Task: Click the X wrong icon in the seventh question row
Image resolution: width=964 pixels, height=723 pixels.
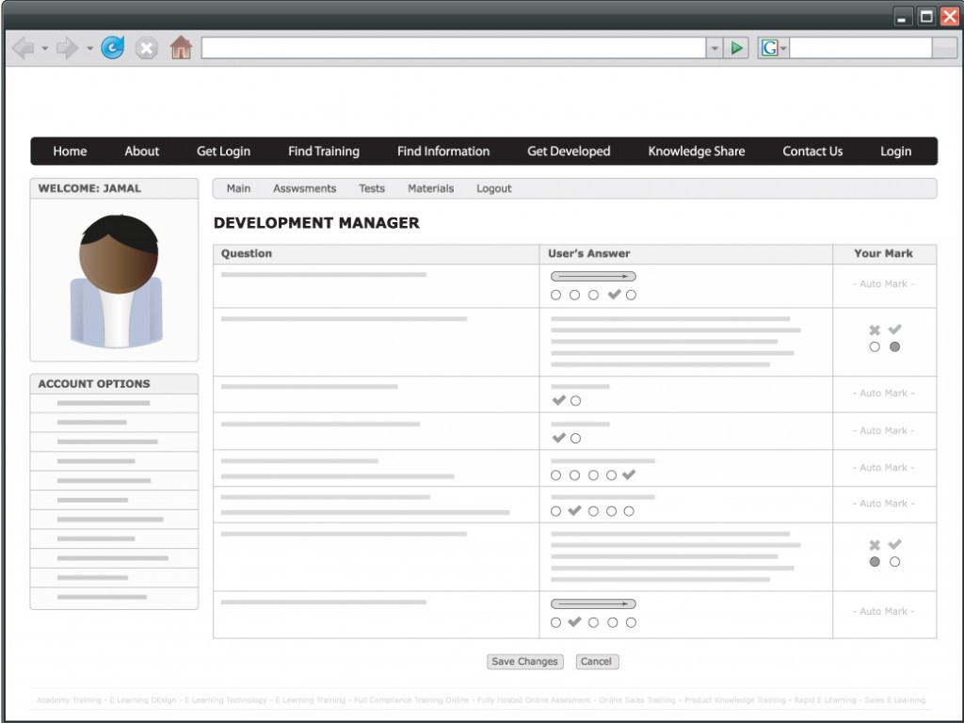Action: point(875,545)
